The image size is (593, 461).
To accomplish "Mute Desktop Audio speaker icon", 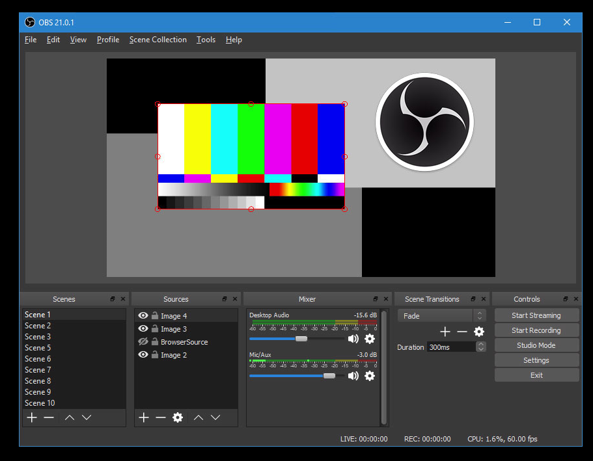I will click(x=353, y=339).
